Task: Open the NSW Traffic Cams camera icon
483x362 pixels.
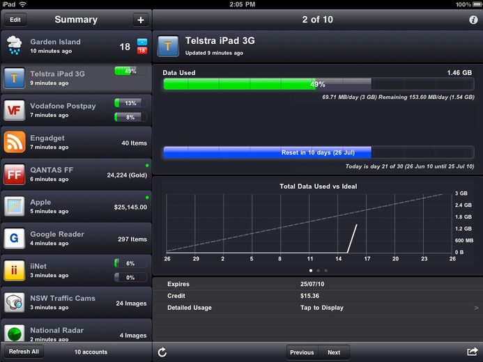Action: coord(14,303)
